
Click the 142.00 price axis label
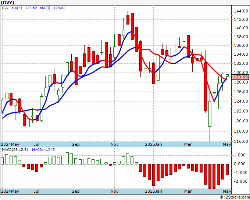[241, 19]
